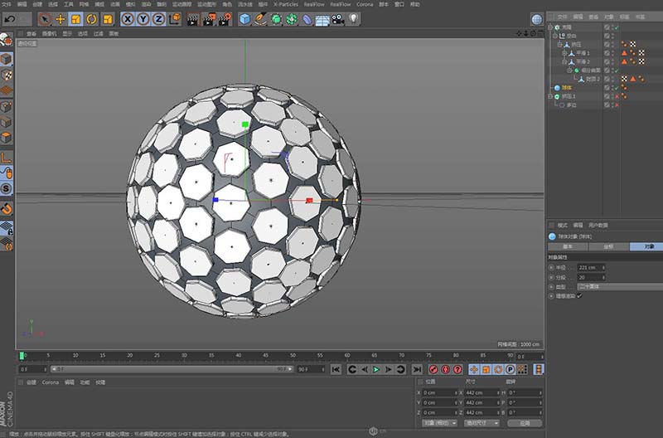Click the Render to Picture Viewer clapperboard
663x438 pixels.
click(x=208, y=18)
